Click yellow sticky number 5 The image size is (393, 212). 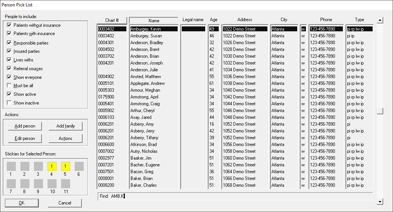click(x=65, y=166)
